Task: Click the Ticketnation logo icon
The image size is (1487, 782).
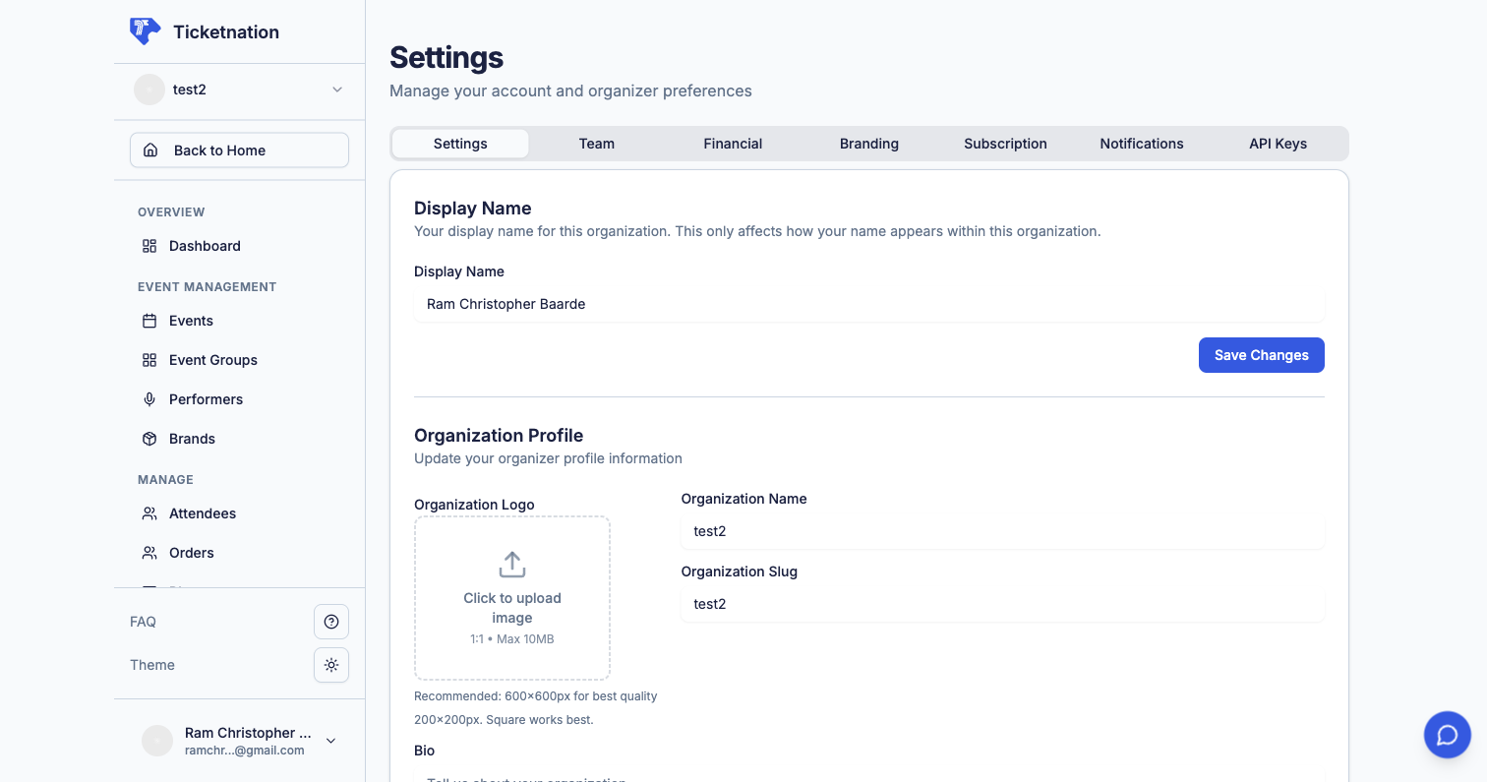Action: [145, 30]
